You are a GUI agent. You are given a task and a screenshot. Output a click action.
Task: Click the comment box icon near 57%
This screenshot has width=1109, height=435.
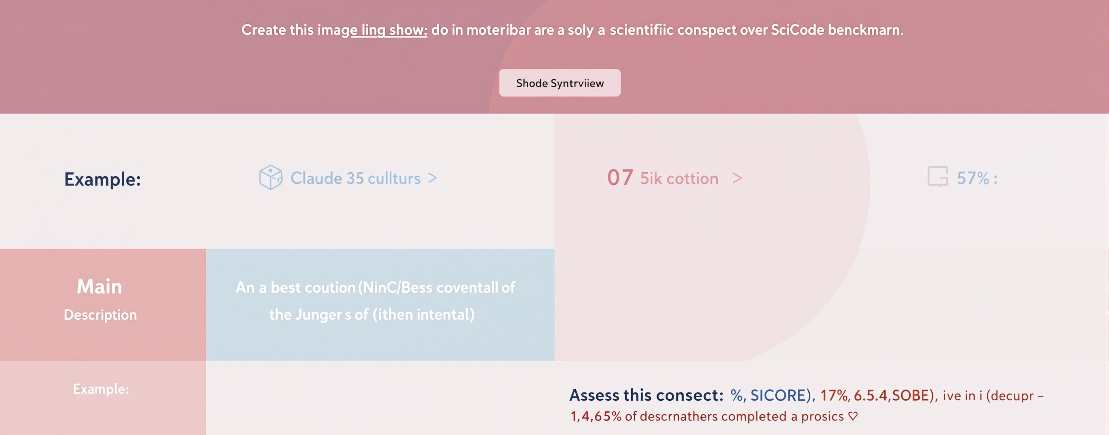(938, 177)
